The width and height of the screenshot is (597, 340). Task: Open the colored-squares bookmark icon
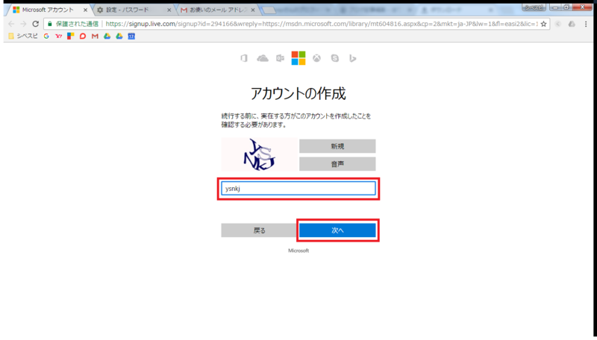pos(70,36)
